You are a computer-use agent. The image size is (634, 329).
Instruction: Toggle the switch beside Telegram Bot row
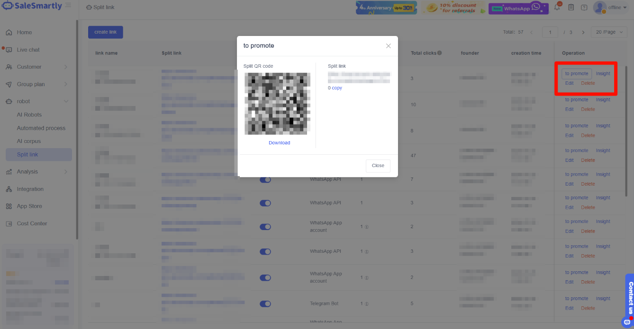(265, 304)
